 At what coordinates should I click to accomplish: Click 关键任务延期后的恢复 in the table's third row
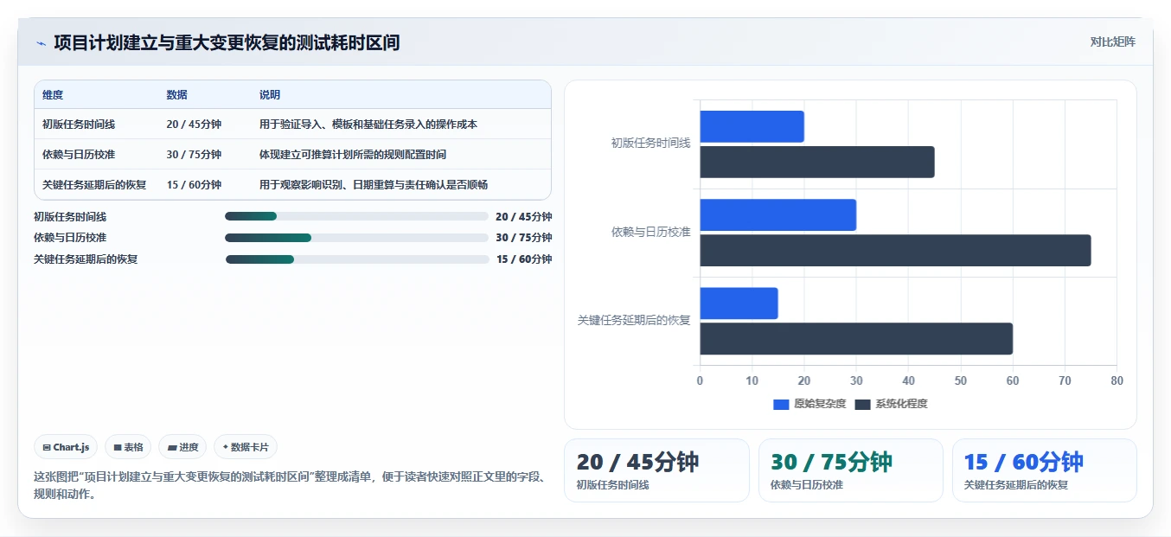pyautogui.click(x=94, y=185)
